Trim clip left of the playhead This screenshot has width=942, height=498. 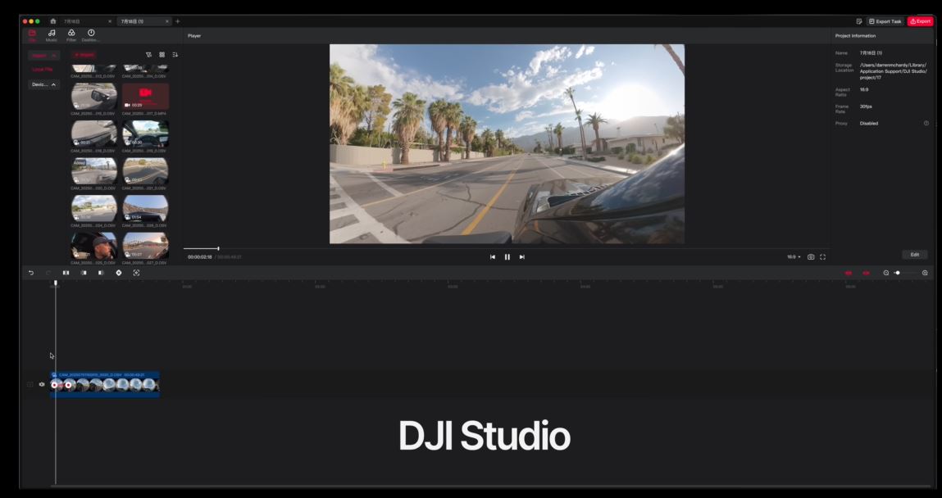(84, 273)
